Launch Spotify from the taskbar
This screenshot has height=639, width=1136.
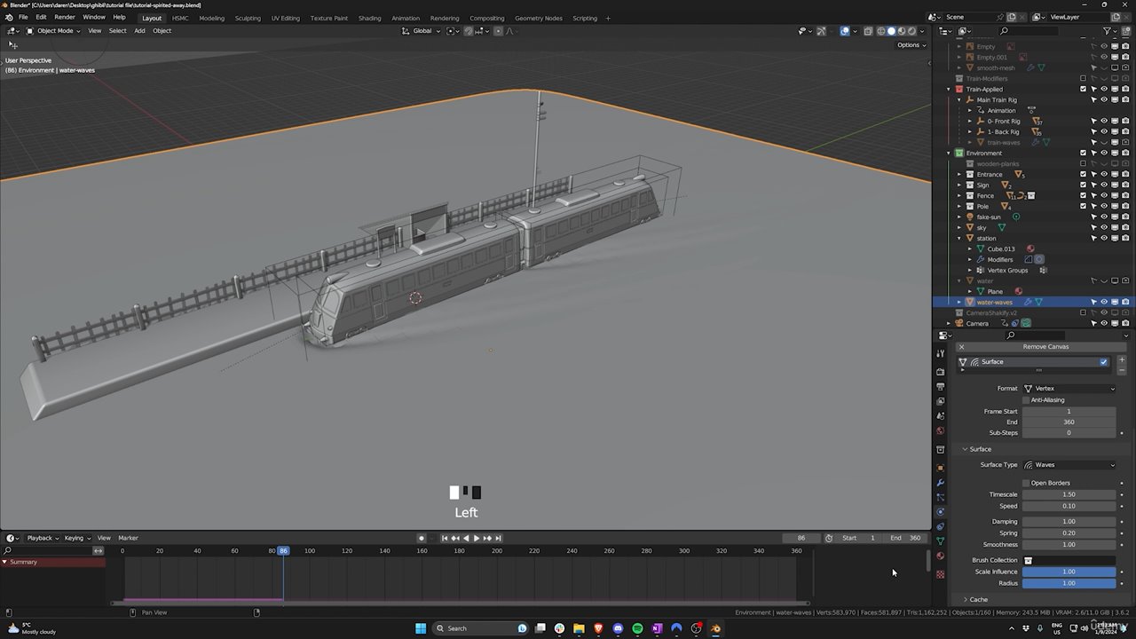pyautogui.click(x=637, y=628)
